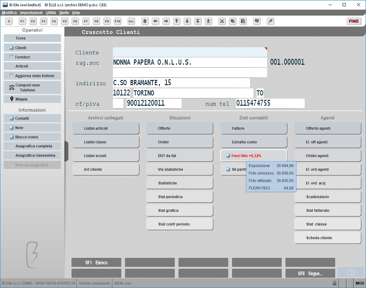Viewport: 366px width, 288px height.
Task: Click the red FINE button
Action: 354,21
